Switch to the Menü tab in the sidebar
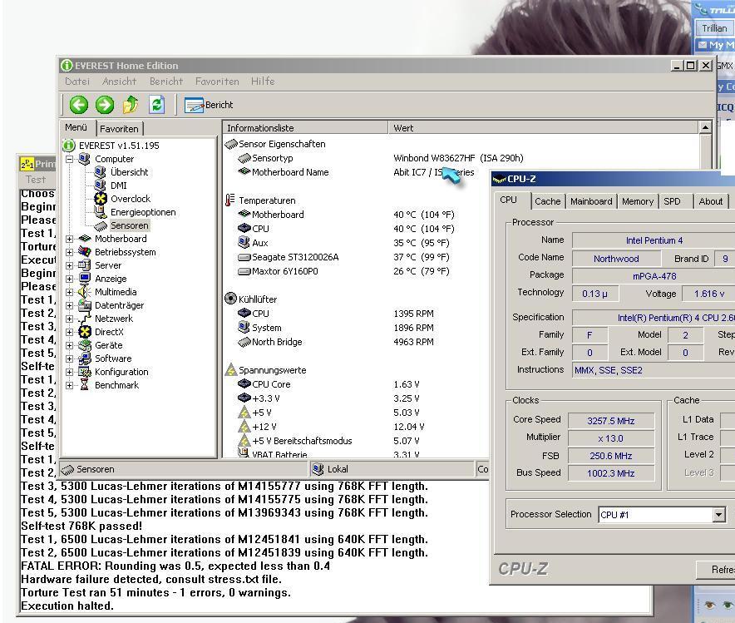735x623 pixels. point(76,127)
